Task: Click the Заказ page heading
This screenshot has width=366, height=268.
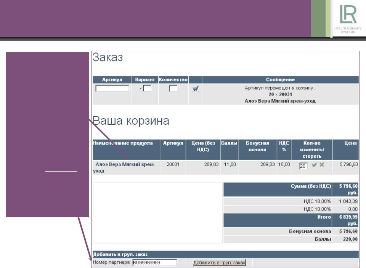Action: 108,57
